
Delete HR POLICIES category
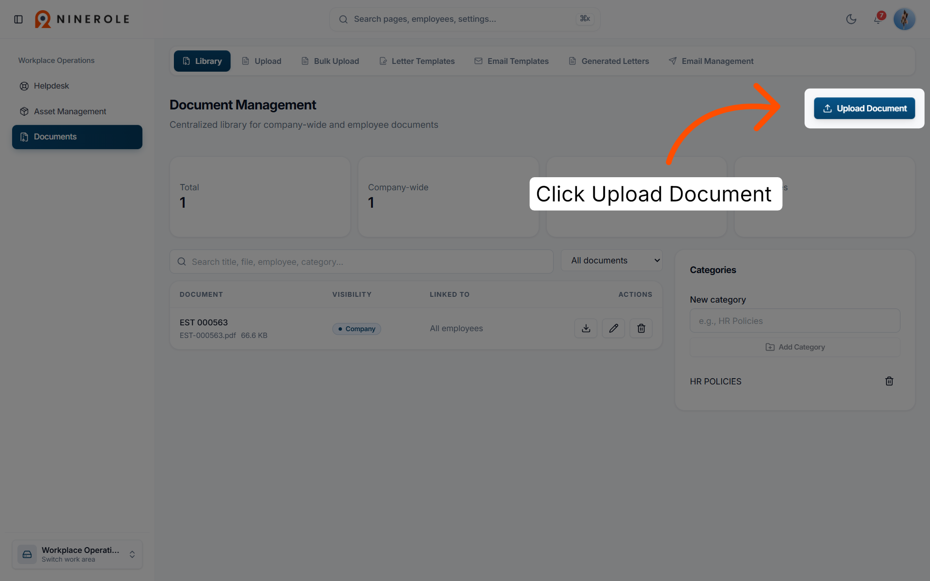pyautogui.click(x=889, y=381)
